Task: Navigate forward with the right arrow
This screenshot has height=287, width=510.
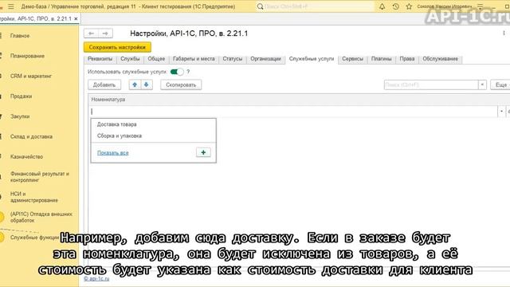Action: pyautogui.click(x=105, y=33)
